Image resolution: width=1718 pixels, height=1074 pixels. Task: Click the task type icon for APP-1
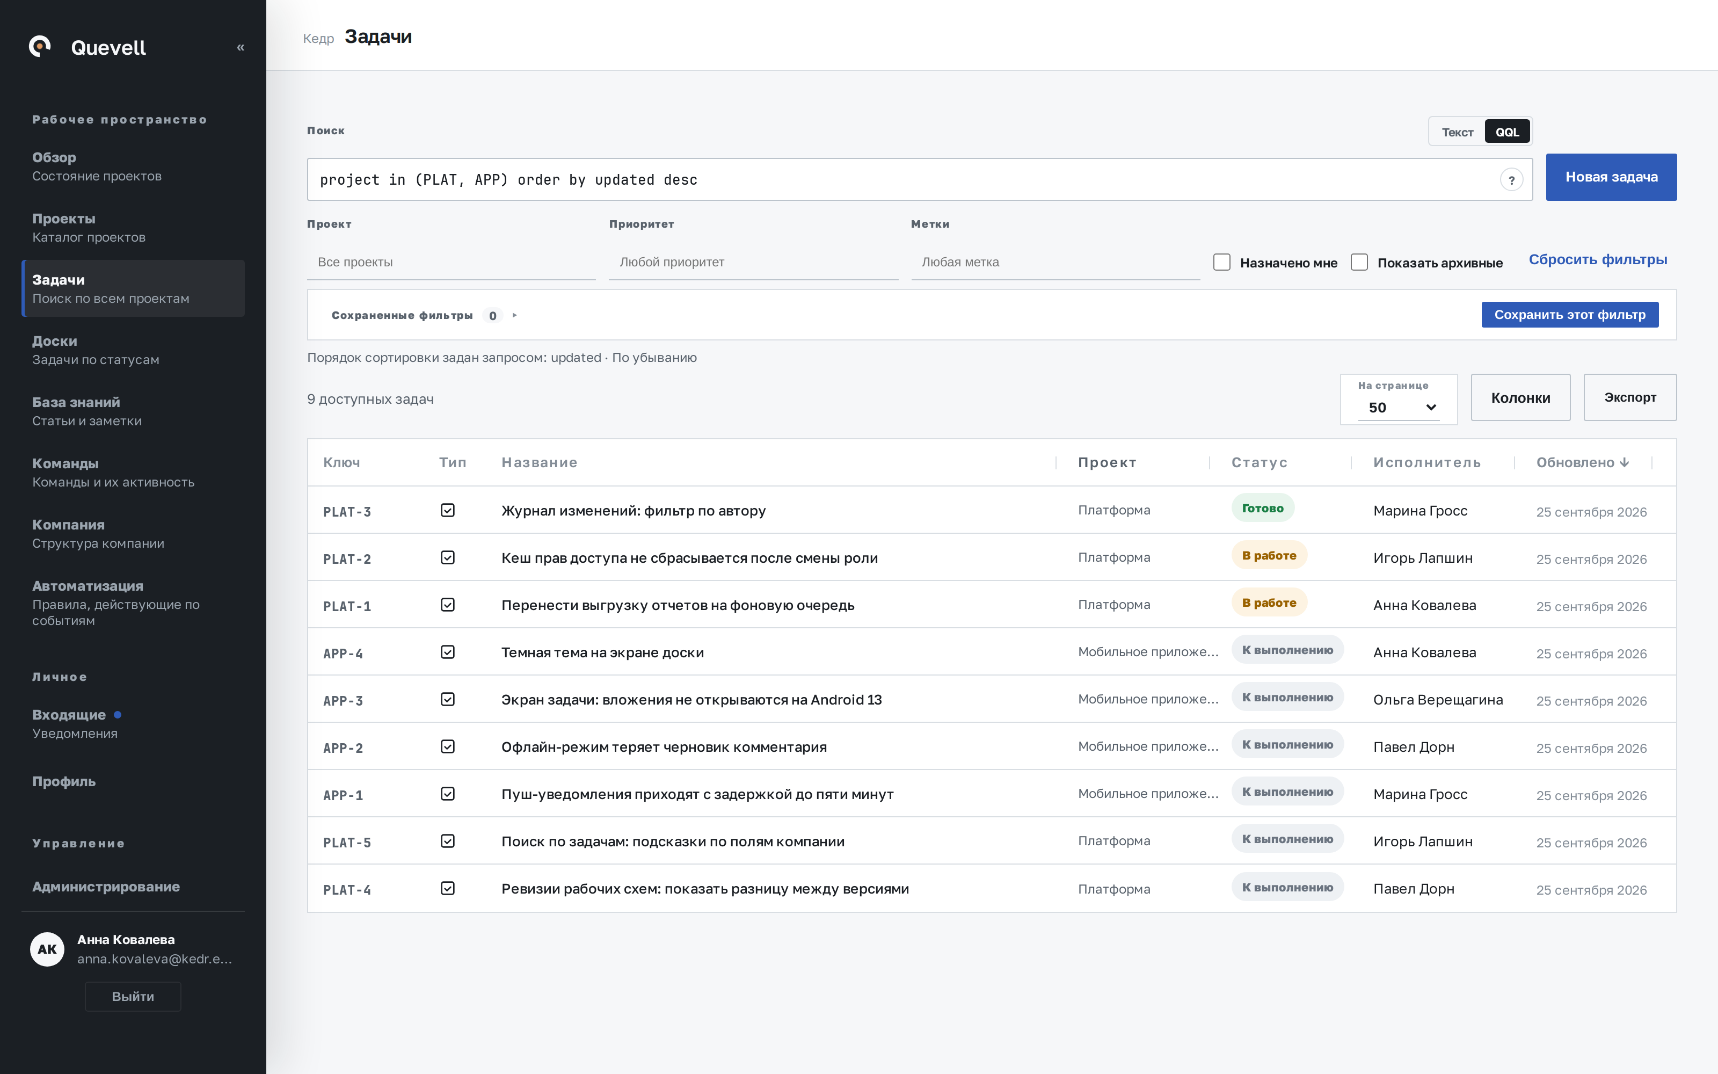[447, 794]
